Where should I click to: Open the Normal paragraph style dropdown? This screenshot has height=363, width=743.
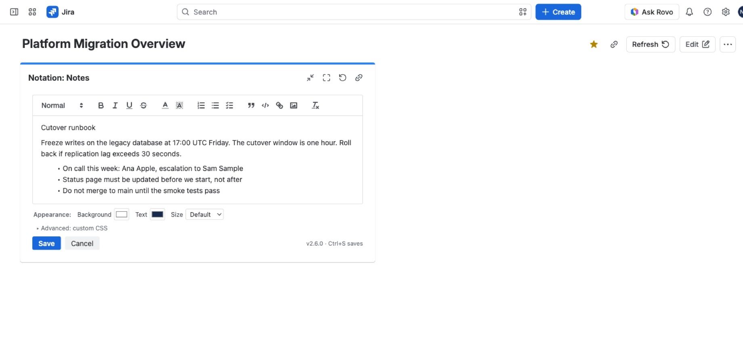tap(62, 105)
